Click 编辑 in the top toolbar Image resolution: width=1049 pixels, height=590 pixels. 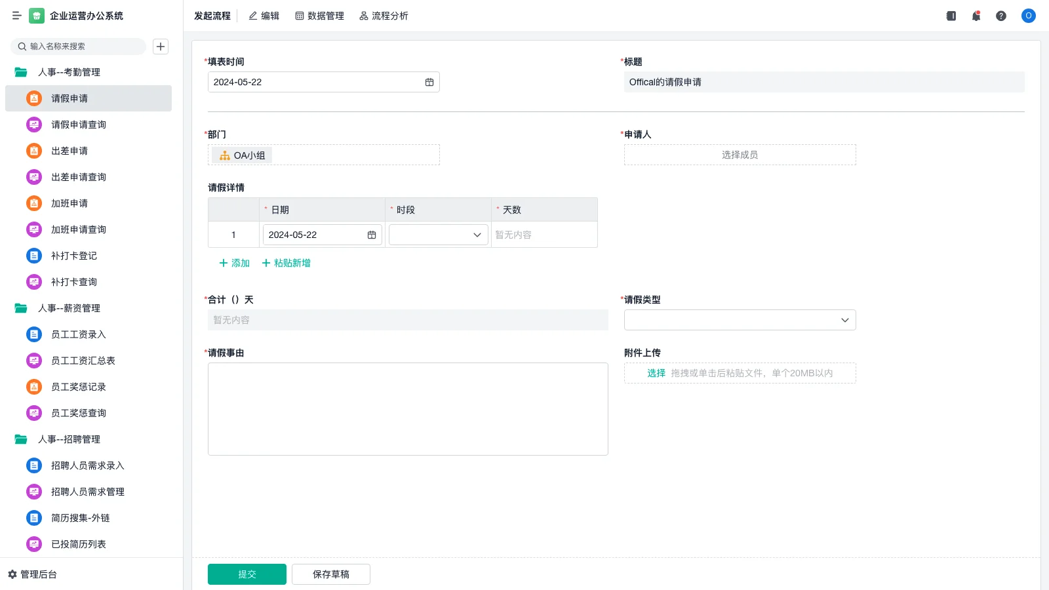[x=264, y=16]
